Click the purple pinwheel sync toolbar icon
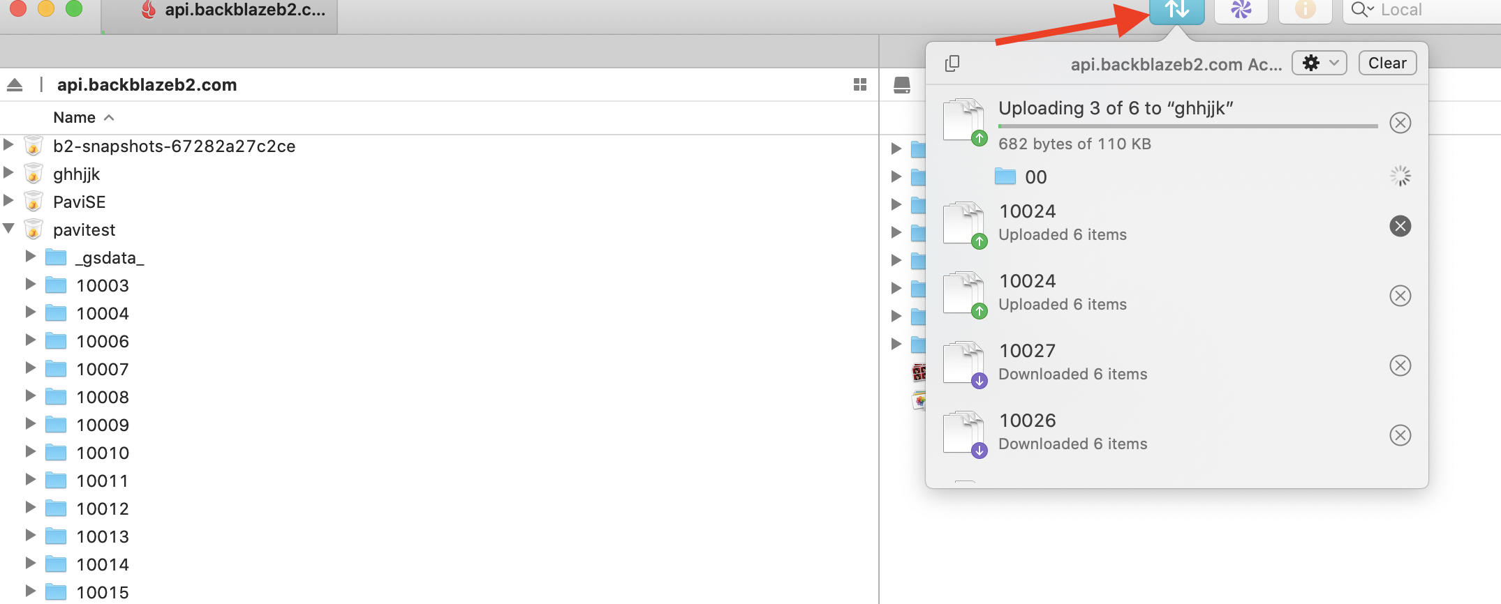This screenshot has width=1501, height=604. [1241, 10]
